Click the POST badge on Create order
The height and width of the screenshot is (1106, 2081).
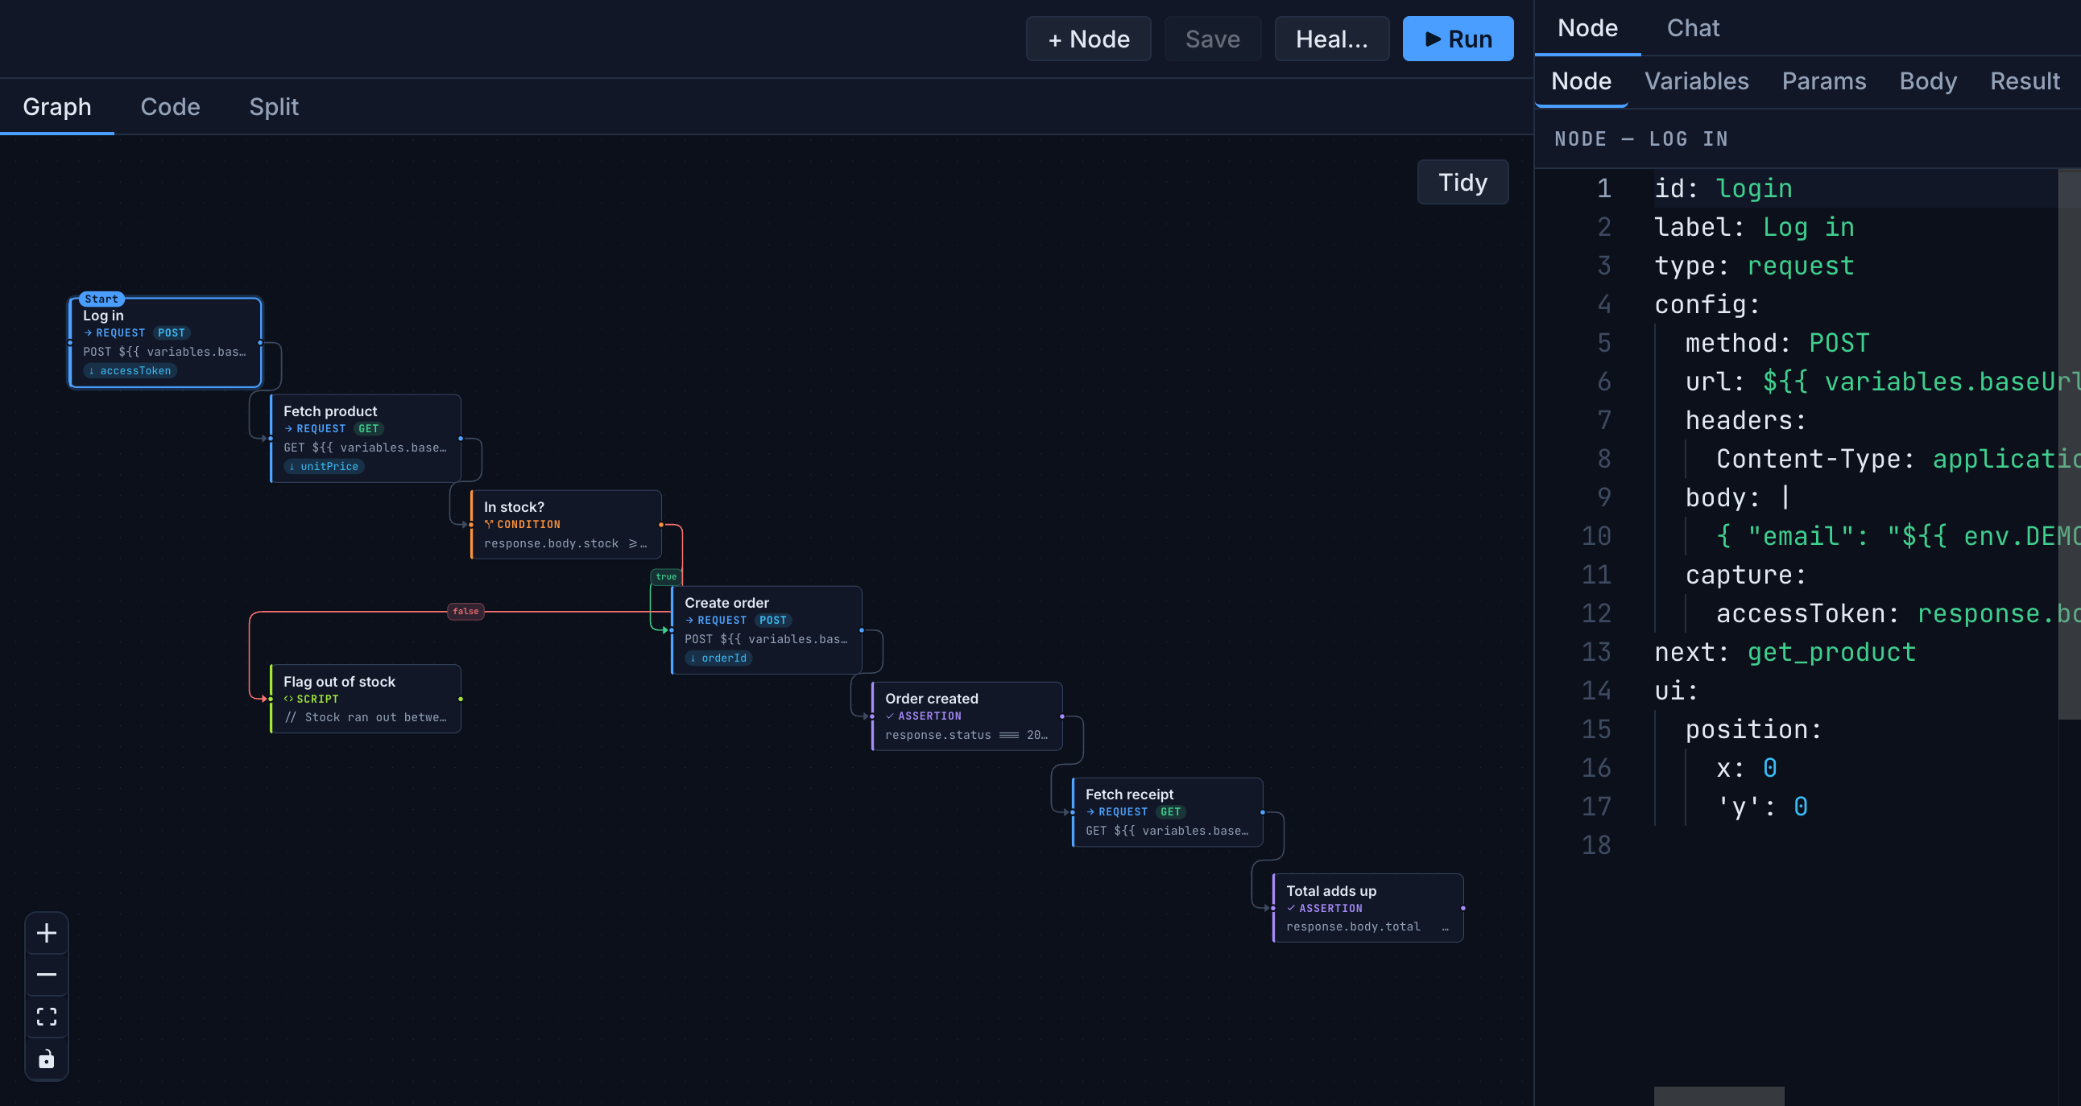[773, 620]
